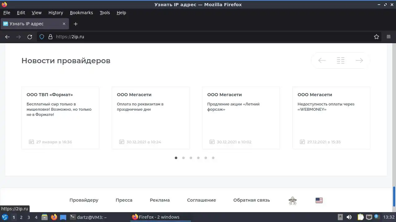Click the date 27.12.2021 в 15:35
The image size is (396, 222).
[324, 142]
